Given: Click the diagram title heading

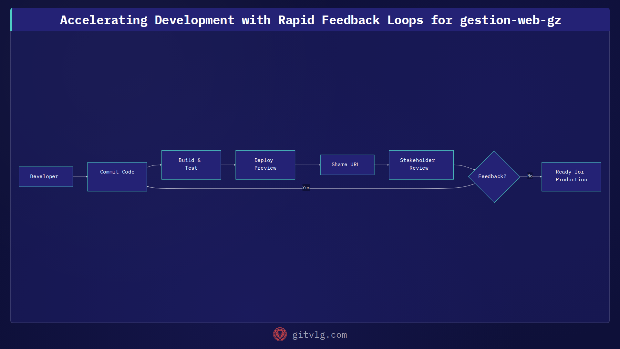Looking at the screenshot, I should coord(310,20).
